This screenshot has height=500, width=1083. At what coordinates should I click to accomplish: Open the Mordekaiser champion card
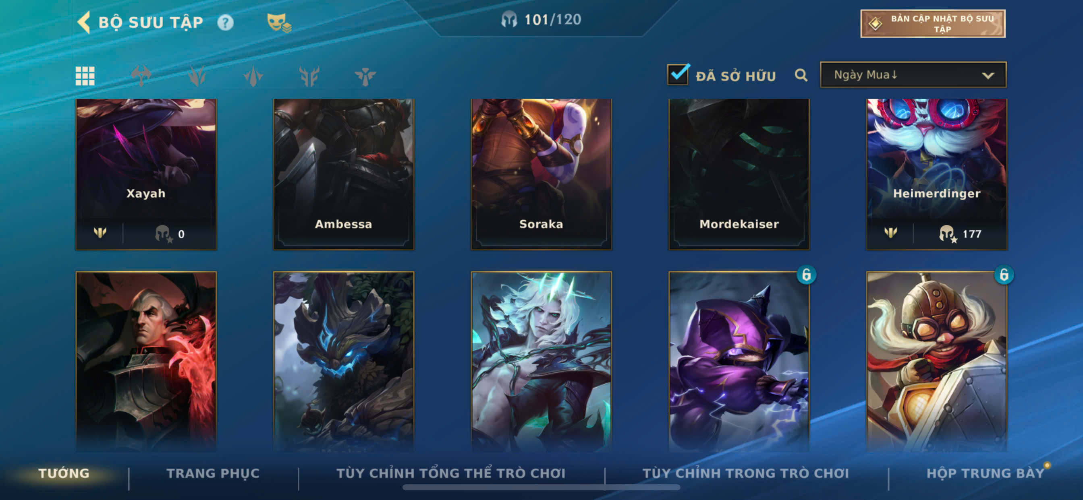[x=739, y=174]
